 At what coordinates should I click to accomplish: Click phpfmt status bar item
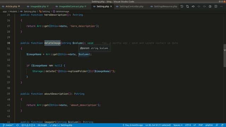[x=209, y=125]
